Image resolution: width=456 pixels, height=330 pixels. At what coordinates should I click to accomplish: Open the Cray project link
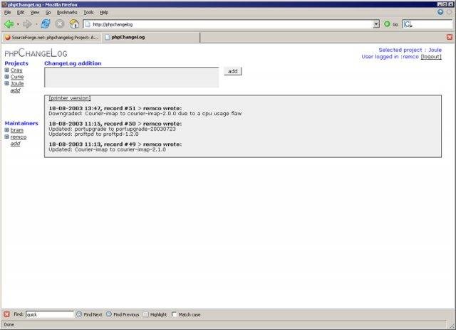pyautogui.click(x=16, y=70)
